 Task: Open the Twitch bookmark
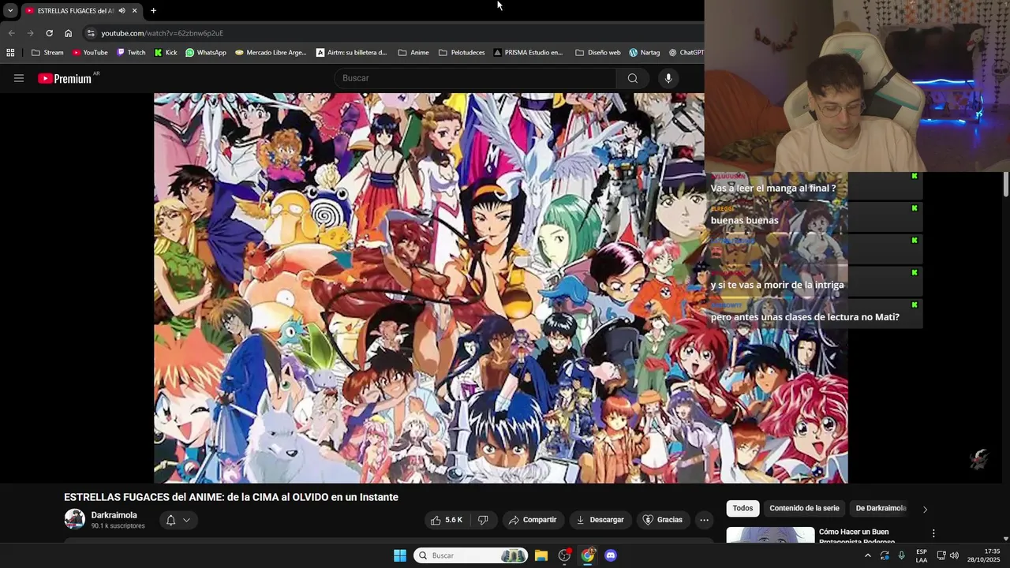pyautogui.click(x=131, y=53)
